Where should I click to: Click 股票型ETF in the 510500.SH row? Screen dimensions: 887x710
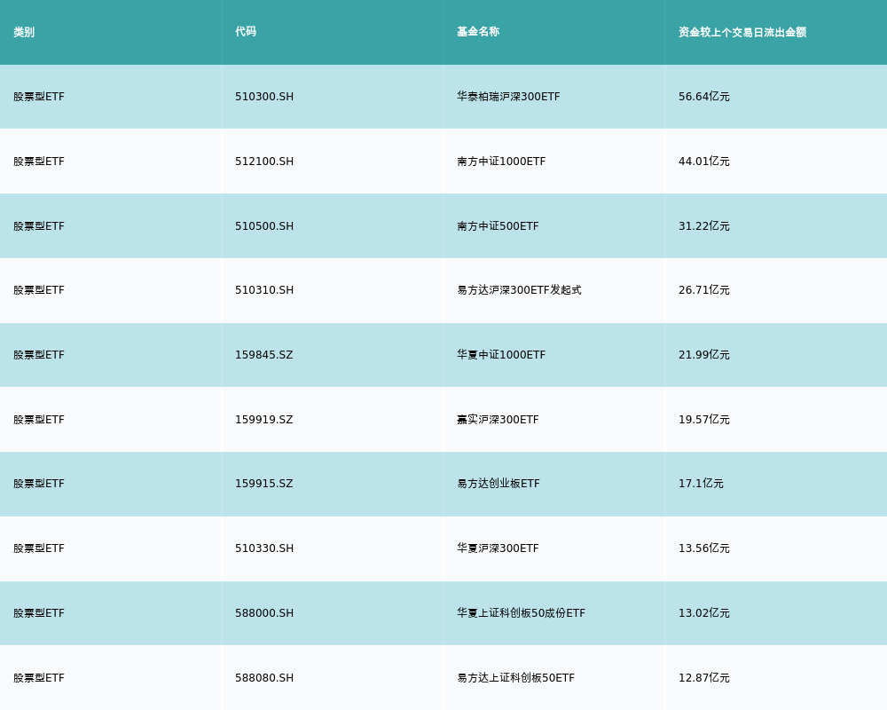pos(39,226)
